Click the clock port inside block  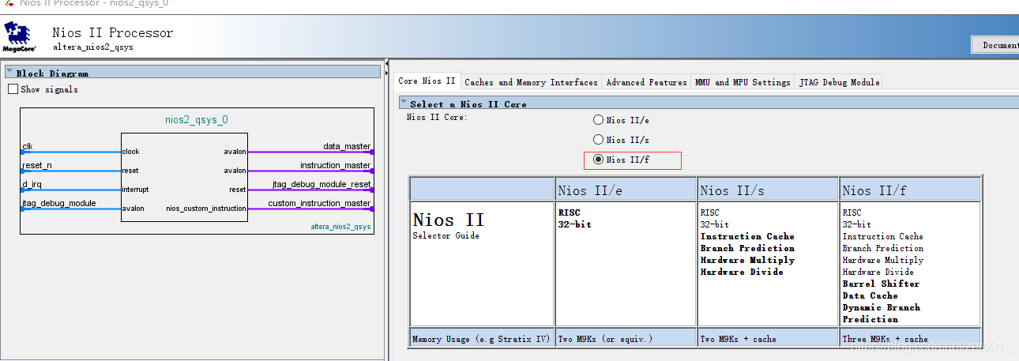130,152
